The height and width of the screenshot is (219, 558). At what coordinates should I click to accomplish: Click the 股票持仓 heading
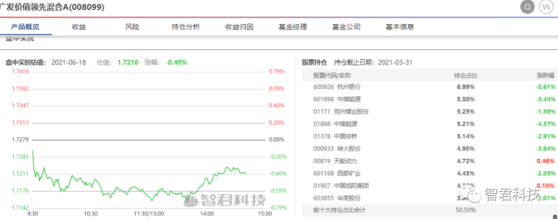314,62
